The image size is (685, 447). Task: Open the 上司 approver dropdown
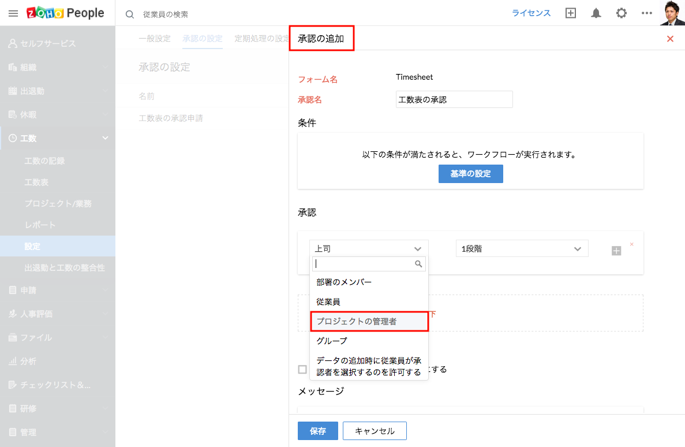coord(369,248)
